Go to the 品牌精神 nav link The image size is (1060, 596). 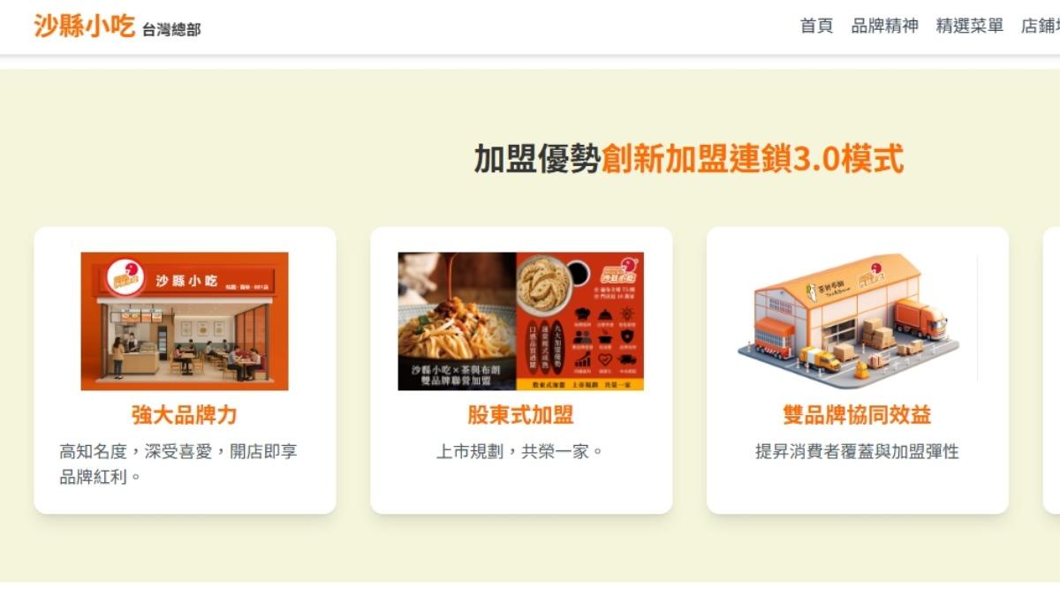(884, 26)
